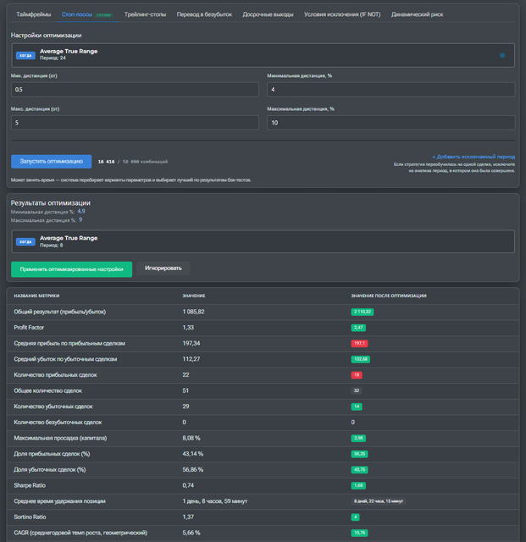This screenshot has height=542, width=526.
Task: Click the НАЗВАНИЕ МЕТРИКИ column header
Action: click(36, 296)
